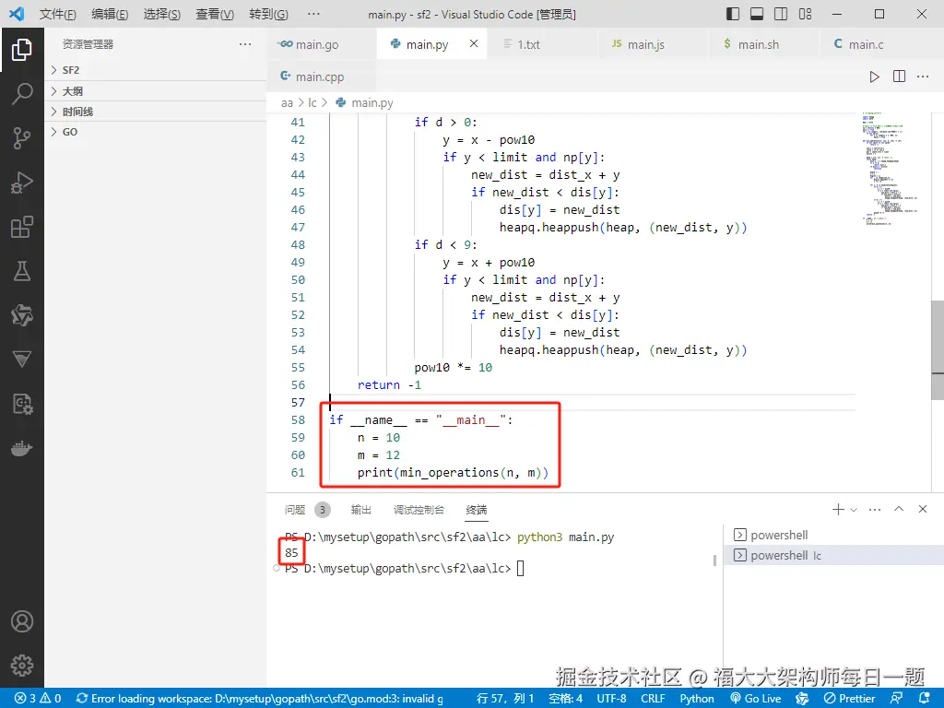Screen dimensions: 944x708
Task: Open Source Control view
Action: click(22, 138)
